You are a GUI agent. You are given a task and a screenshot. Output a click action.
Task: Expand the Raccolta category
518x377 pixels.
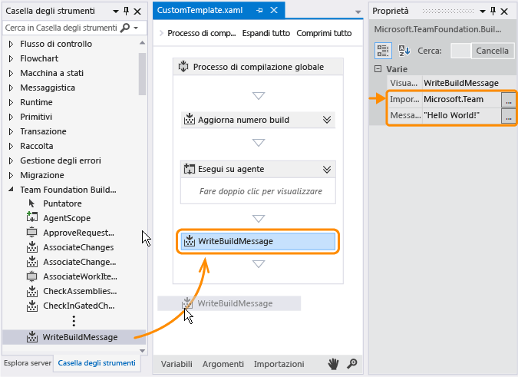click(x=11, y=146)
